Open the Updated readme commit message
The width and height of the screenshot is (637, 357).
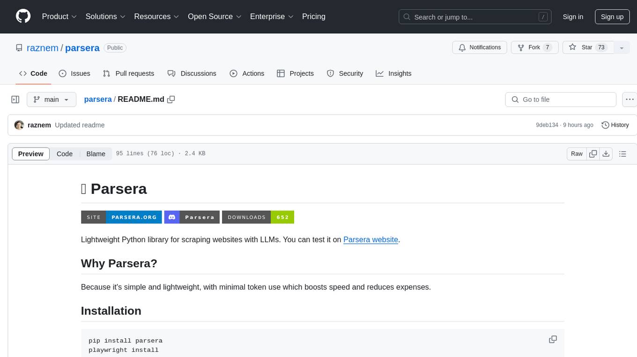click(80, 125)
